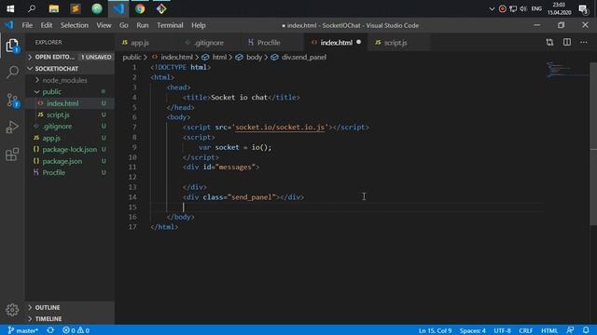Open script.js from the explorer tree
This screenshot has height=335, width=597.
click(x=70, y=114)
